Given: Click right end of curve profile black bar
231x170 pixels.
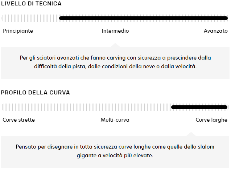Looking at the screenshot, I should click(x=226, y=107).
